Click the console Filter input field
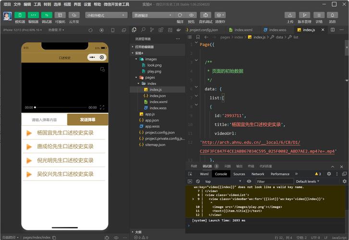Viewport: 349px width, 240px height. [273, 181]
